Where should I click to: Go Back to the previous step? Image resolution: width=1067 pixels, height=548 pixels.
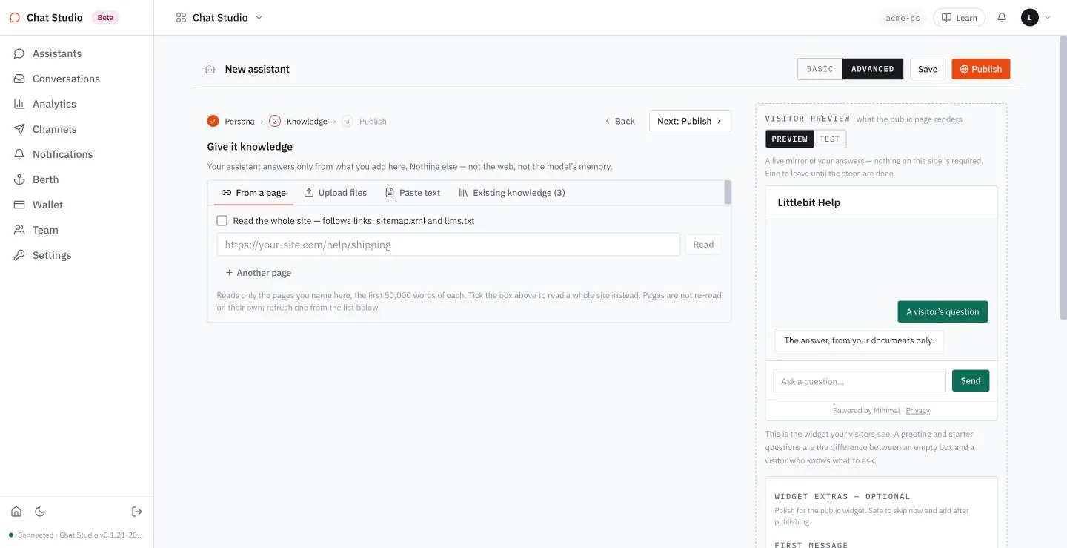coord(620,121)
